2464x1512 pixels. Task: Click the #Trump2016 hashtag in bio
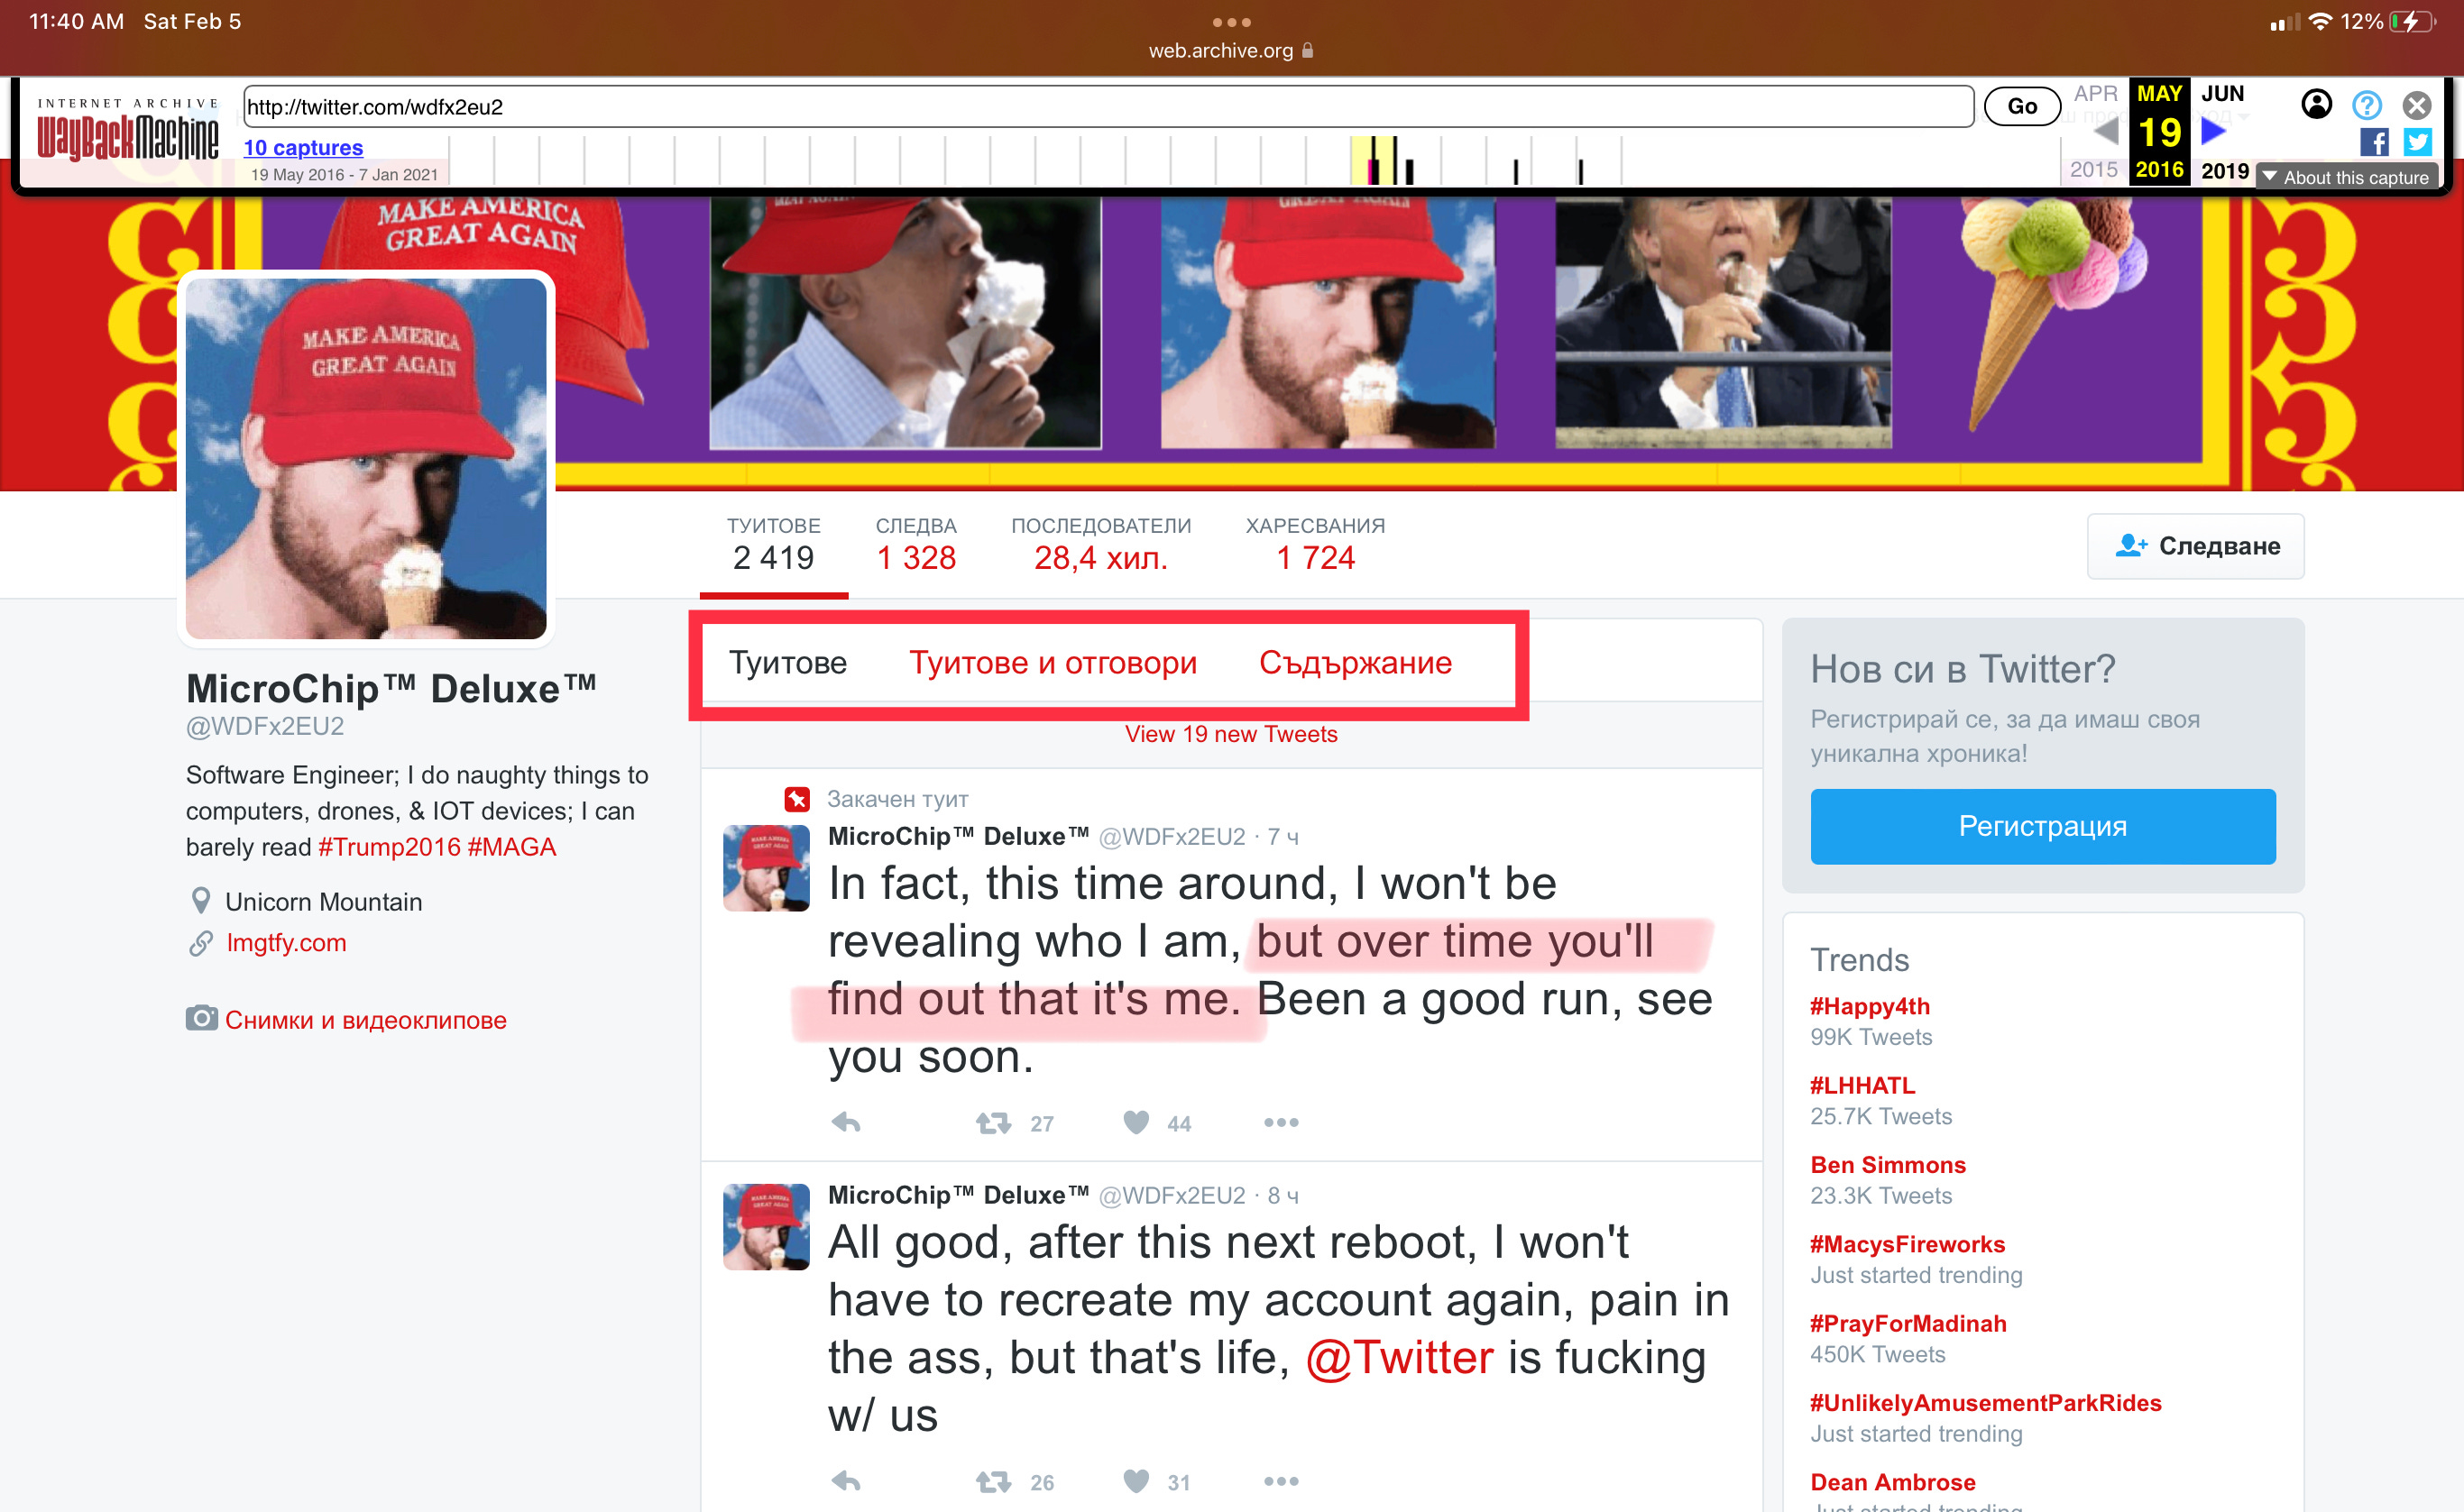coord(388,847)
